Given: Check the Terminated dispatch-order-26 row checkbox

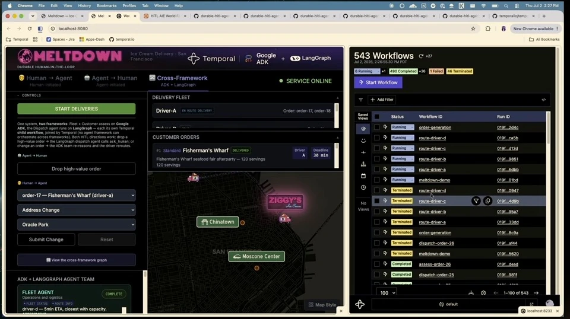Looking at the screenshot, I should tap(377, 243).
